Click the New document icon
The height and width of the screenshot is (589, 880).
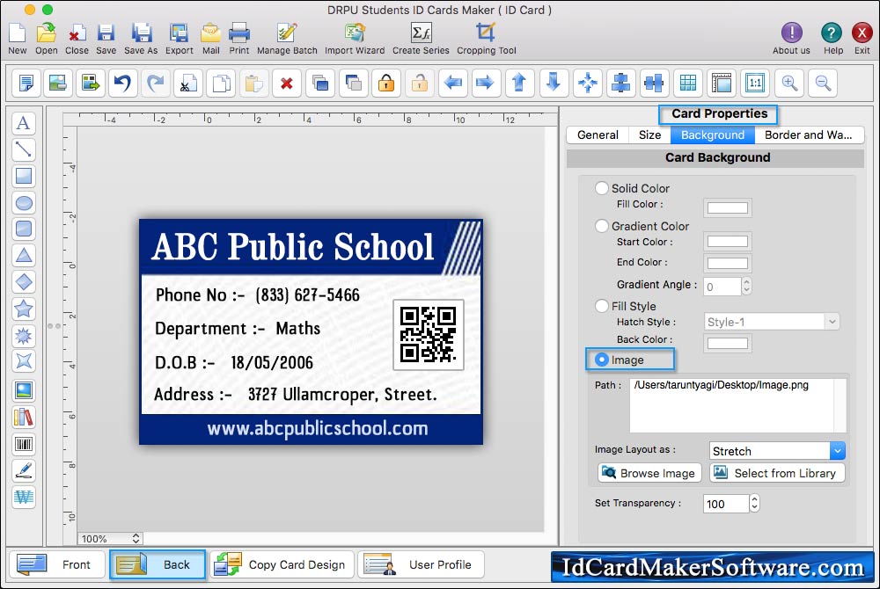point(17,39)
